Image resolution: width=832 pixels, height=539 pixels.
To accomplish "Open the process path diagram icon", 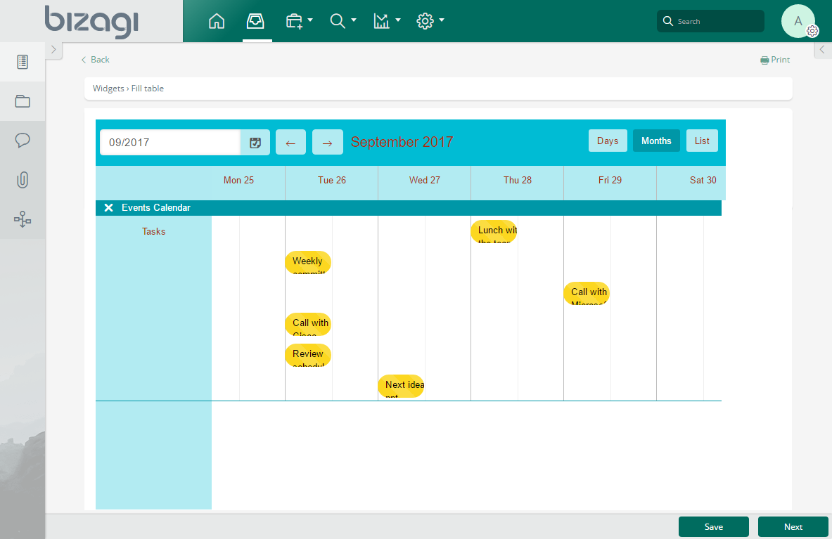I will (23, 220).
